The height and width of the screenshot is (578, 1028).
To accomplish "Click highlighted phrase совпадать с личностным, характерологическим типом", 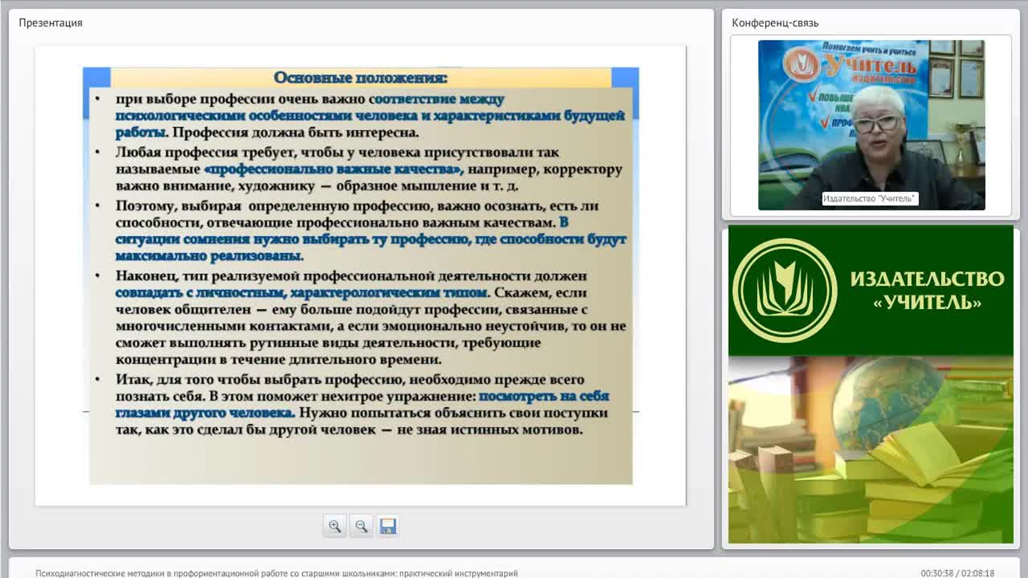I will (301, 293).
